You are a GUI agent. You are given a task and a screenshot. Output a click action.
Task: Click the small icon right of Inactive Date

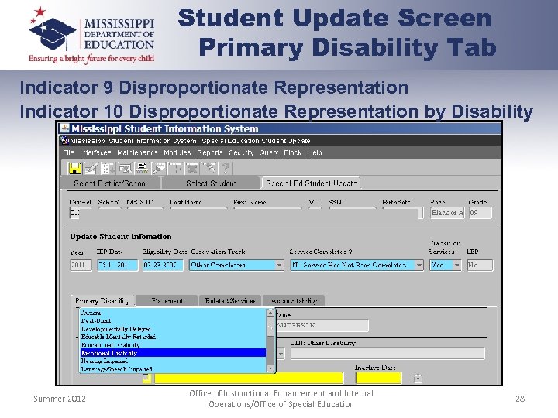pyautogui.click(x=418, y=379)
